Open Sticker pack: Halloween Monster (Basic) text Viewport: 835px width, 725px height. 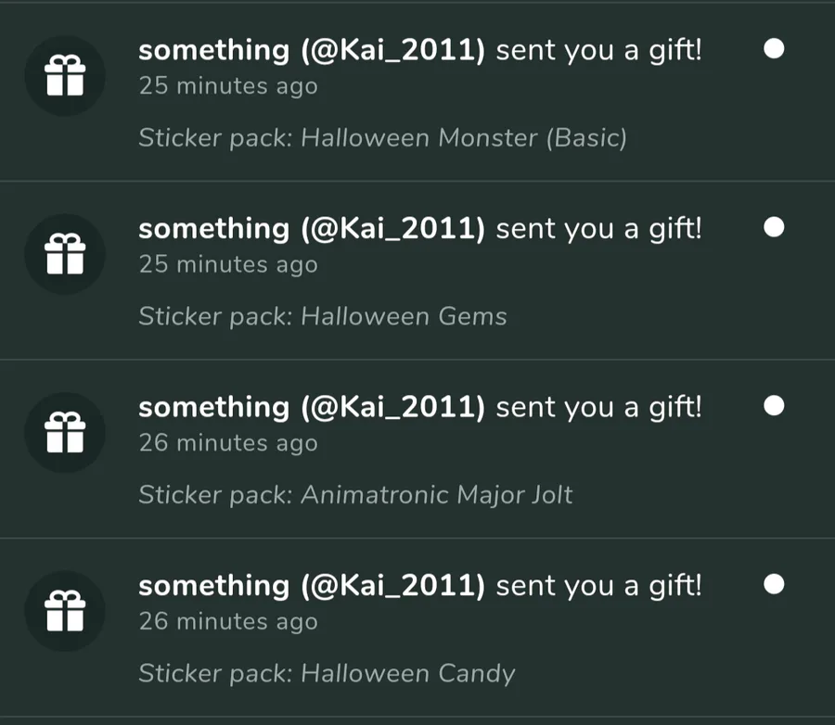[383, 138]
